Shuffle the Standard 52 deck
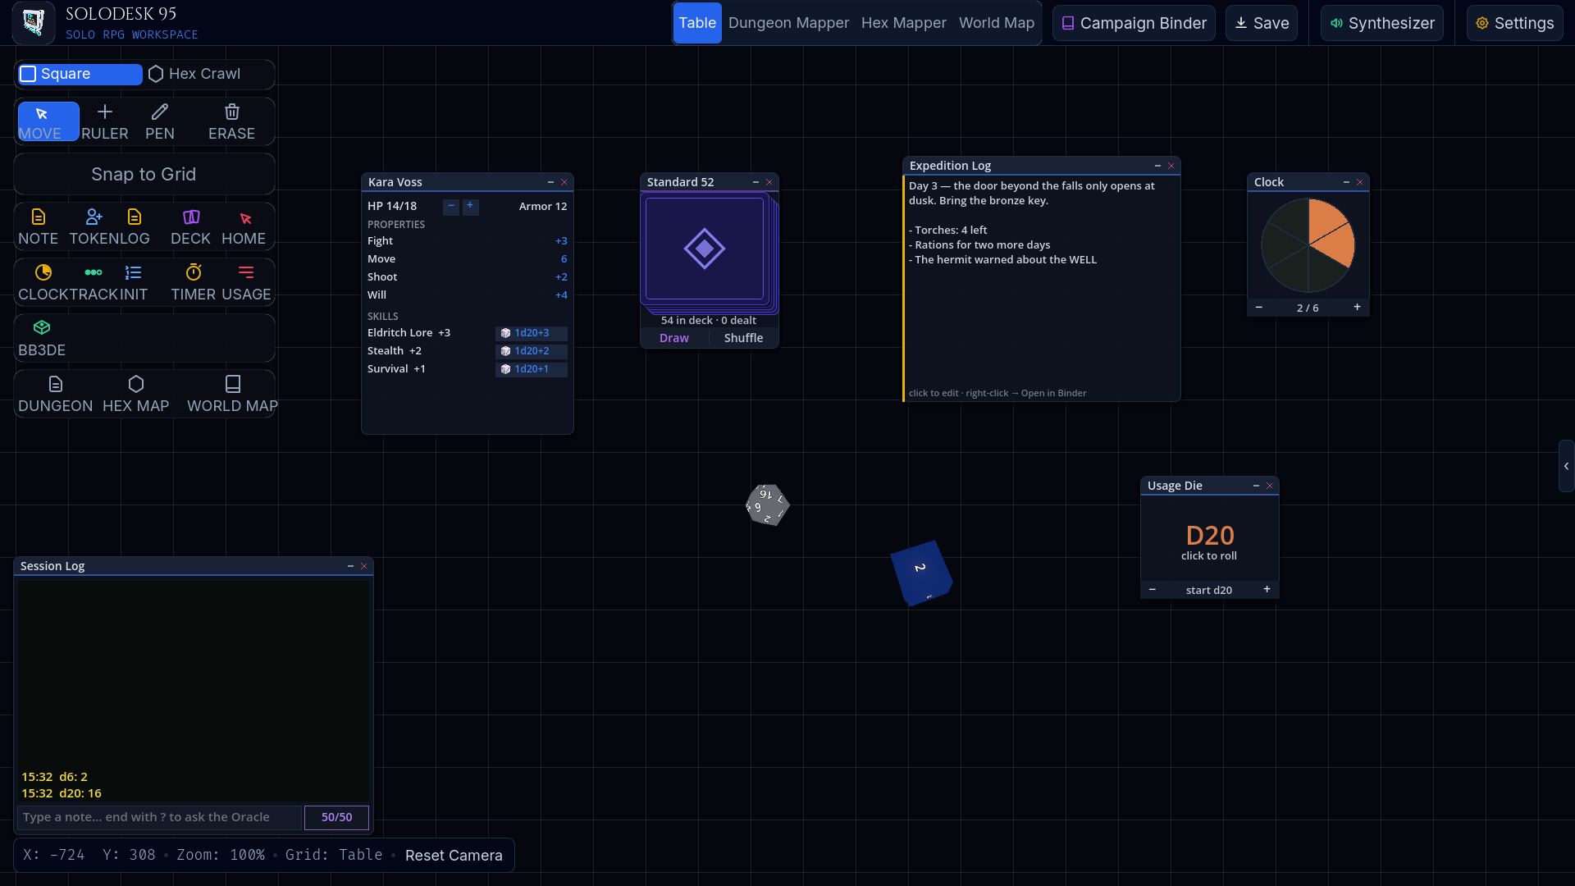The image size is (1575, 886). click(744, 338)
